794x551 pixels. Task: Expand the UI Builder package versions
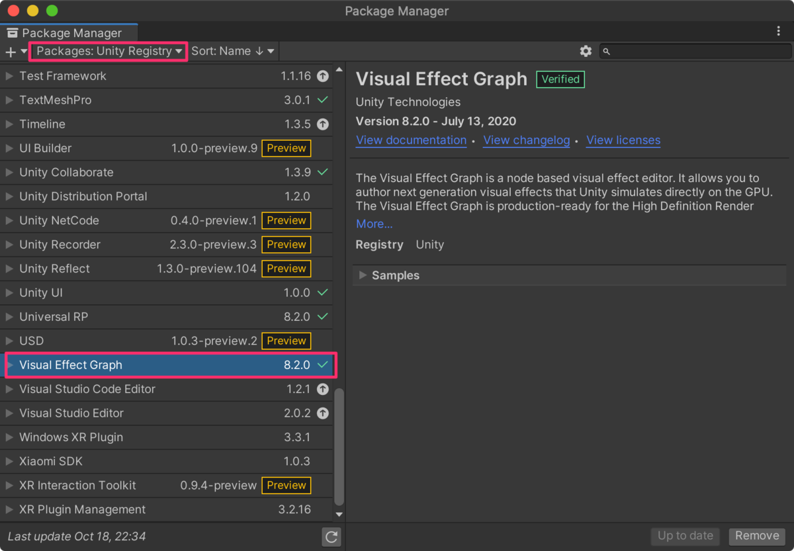coord(9,148)
